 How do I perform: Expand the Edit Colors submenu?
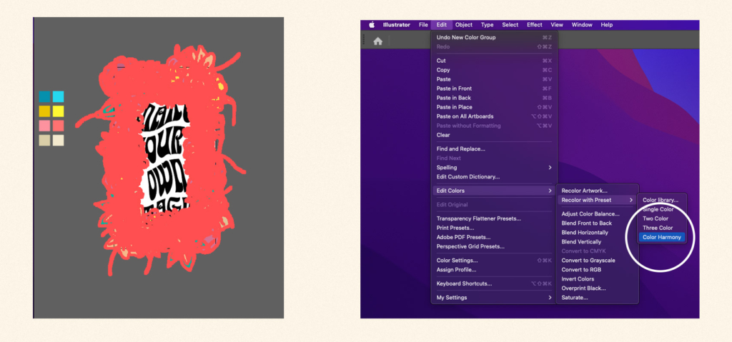(x=495, y=191)
